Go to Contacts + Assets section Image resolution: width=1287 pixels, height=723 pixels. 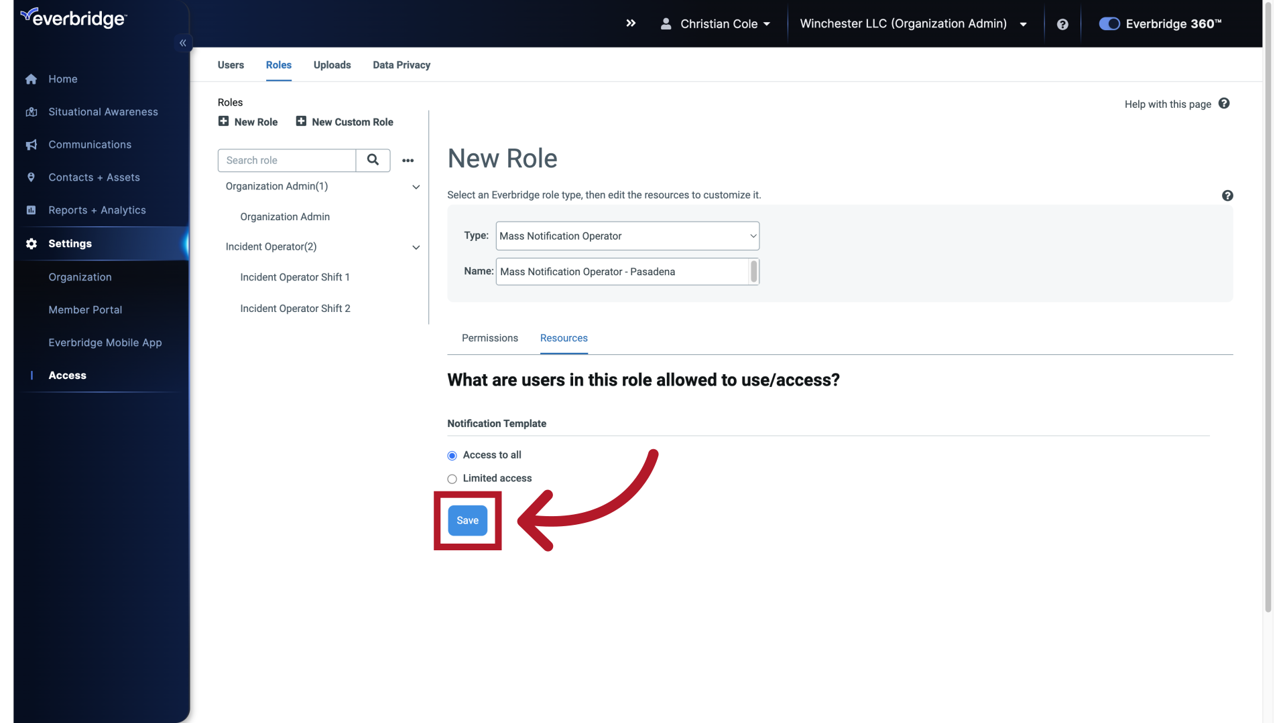(x=94, y=177)
